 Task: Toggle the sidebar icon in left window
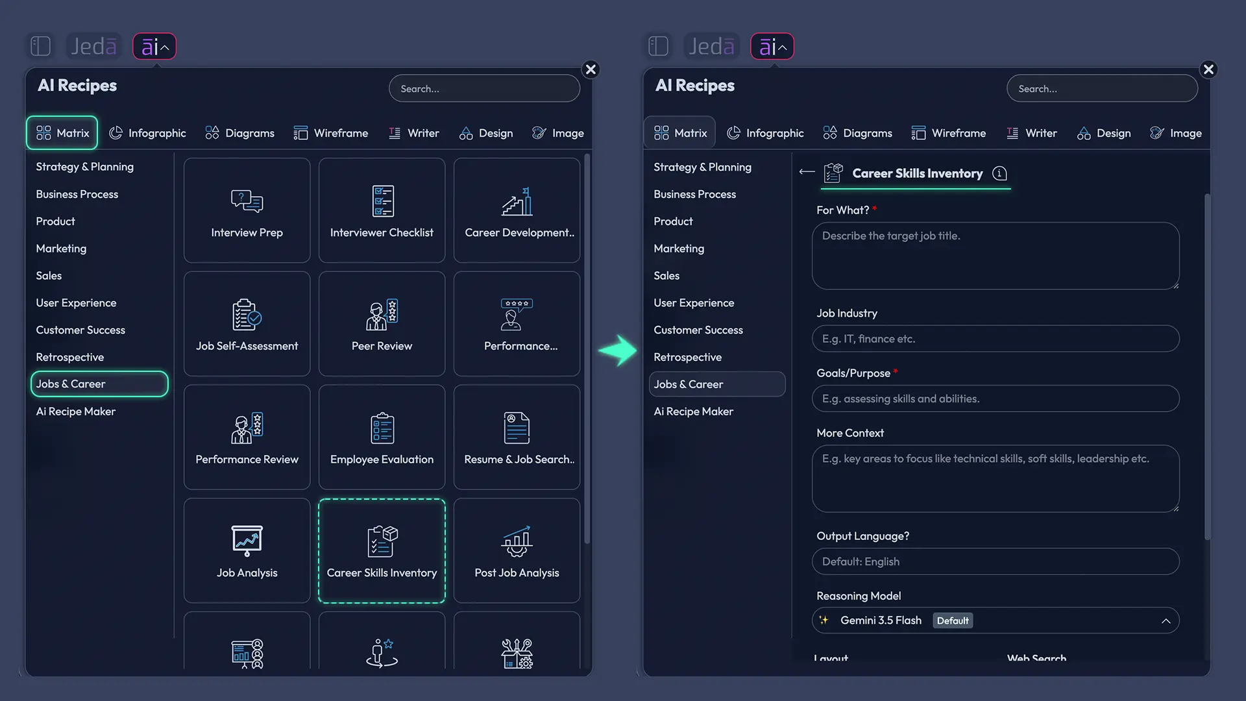40,46
